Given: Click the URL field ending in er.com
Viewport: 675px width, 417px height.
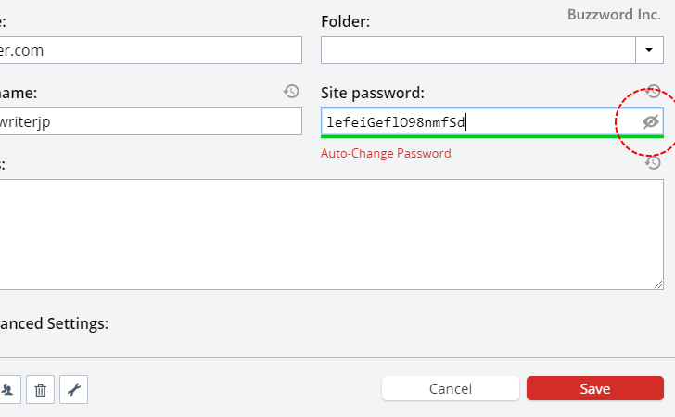Looking at the screenshot, I should point(150,50).
